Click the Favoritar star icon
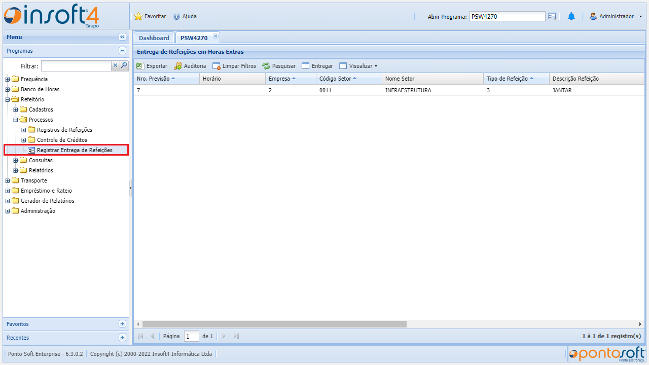This screenshot has width=649, height=365. pyautogui.click(x=138, y=17)
